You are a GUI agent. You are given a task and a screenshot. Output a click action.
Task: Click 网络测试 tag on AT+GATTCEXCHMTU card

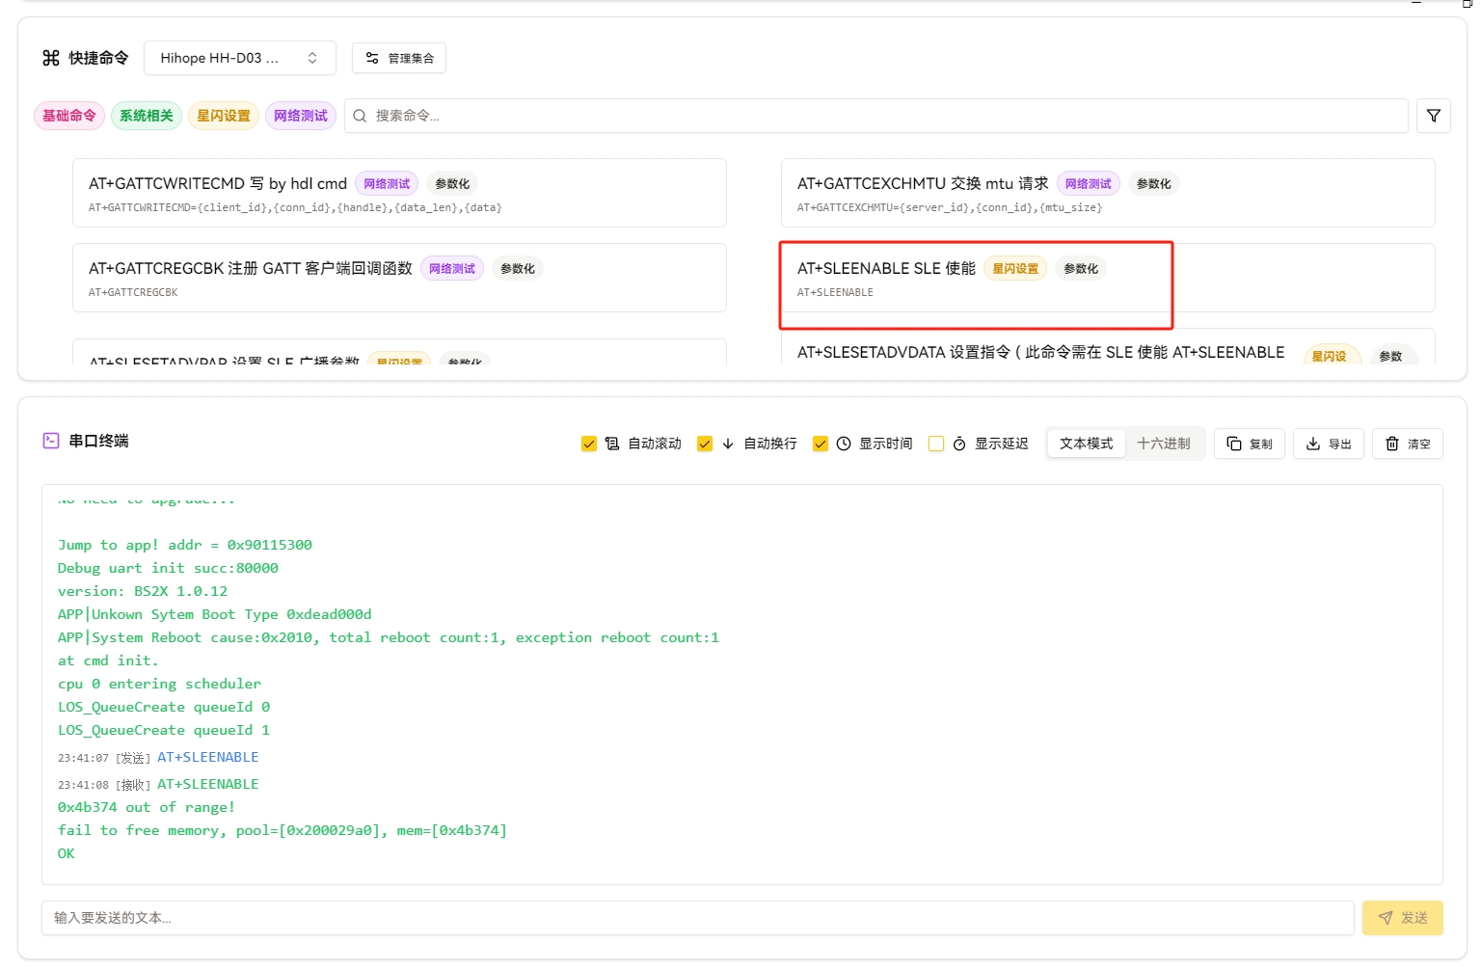pyautogui.click(x=1089, y=184)
